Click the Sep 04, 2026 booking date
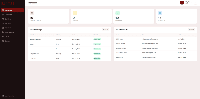This screenshot has height=99, width=200. tap(76, 49)
